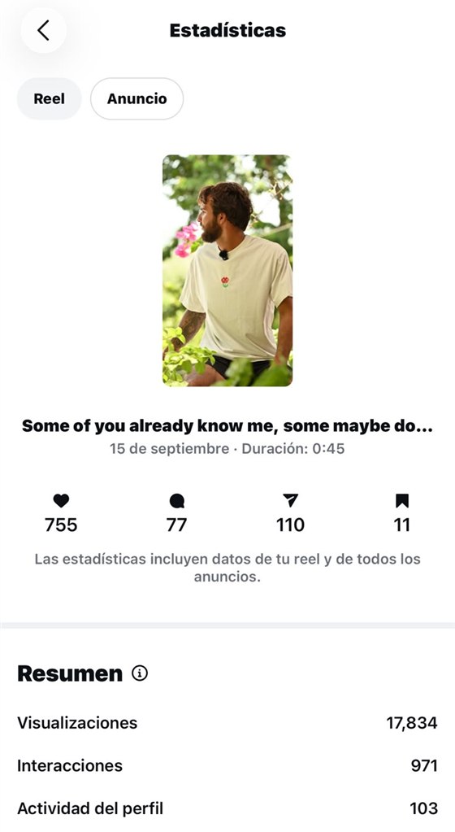Click the Estadísticas page title
This screenshot has width=455, height=832.
[227, 30]
